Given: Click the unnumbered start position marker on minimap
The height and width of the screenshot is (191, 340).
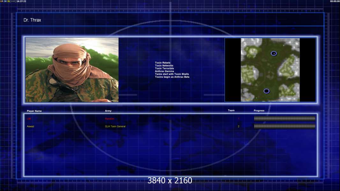Looking at the screenshot, I should 267,91.
